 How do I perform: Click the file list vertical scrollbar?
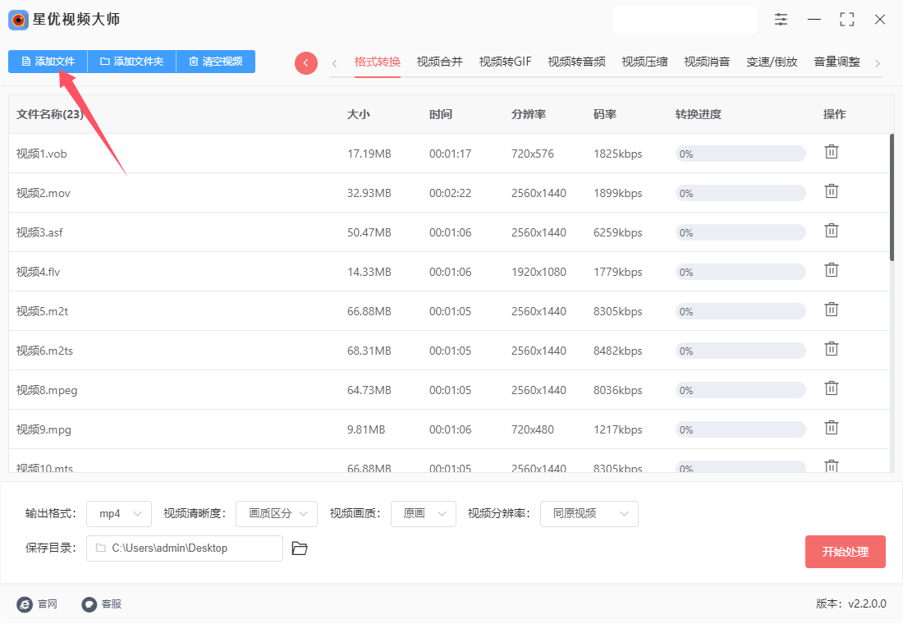(892, 198)
